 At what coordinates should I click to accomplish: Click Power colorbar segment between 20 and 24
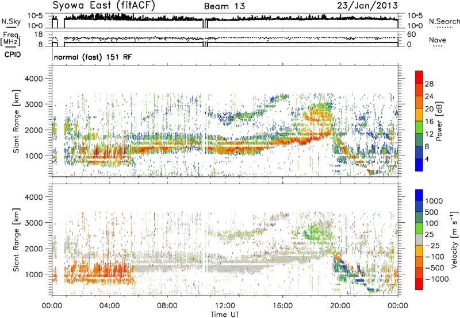point(419,102)
